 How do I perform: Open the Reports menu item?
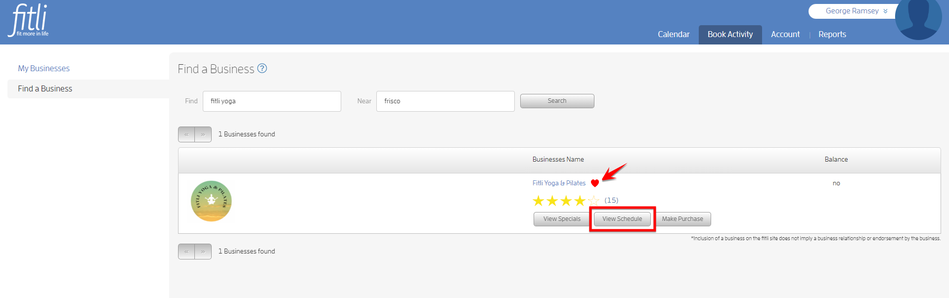pyautogui.click(x=832, y=35)
